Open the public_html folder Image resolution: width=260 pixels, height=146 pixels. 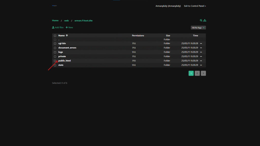click(64, 61)
